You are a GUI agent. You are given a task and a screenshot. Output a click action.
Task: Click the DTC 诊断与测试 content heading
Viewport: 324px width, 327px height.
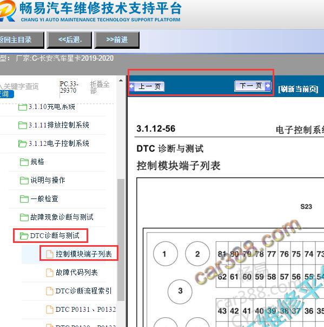(x=170, y=149)
